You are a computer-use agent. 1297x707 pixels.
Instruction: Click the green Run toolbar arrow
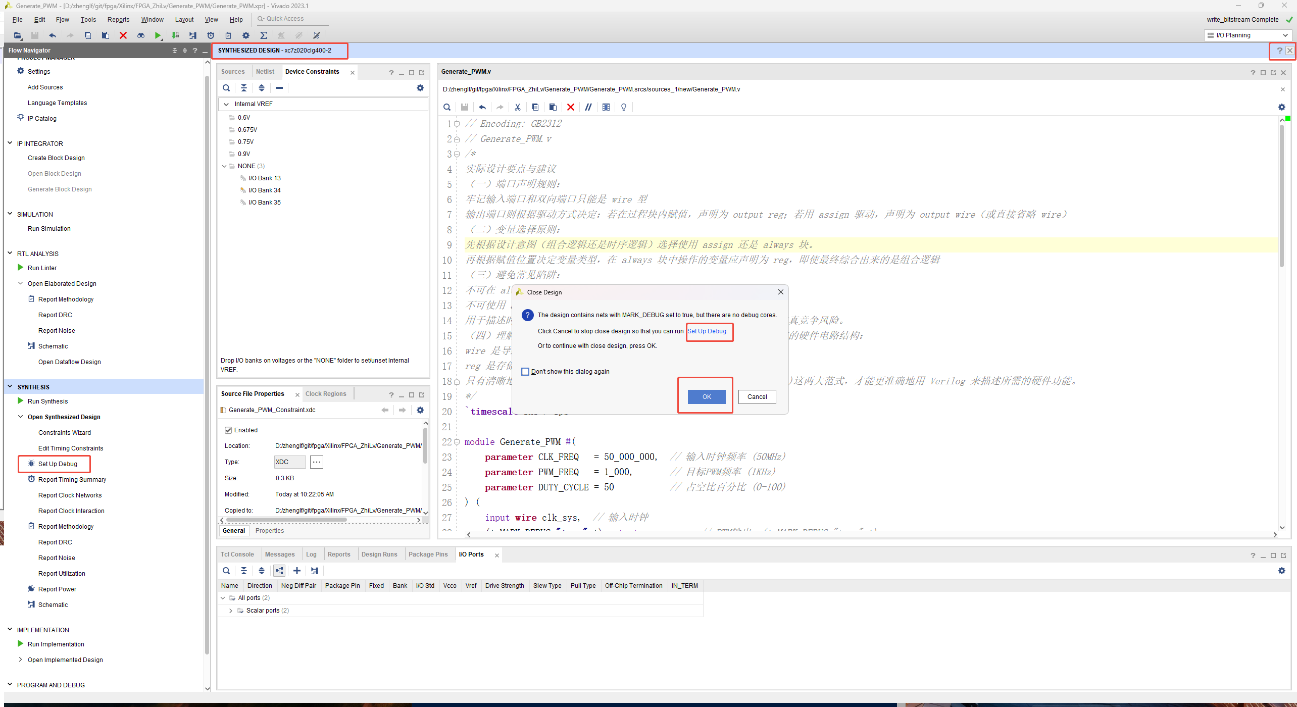[158, 35]
